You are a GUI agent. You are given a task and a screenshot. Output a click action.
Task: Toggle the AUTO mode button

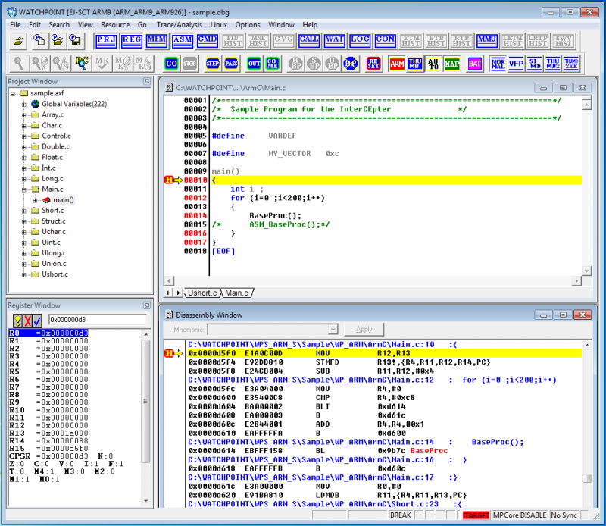(x=433, y=64)
